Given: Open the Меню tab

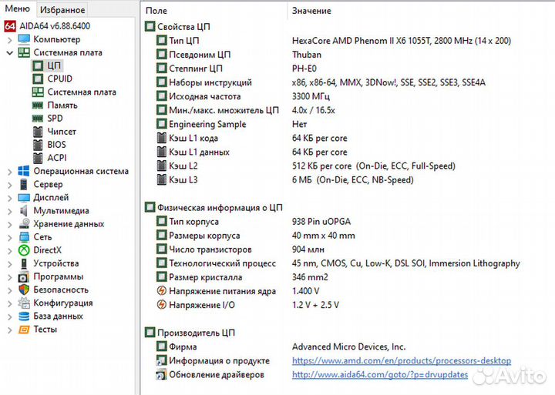Looking at the screenshot, I should [18, 8].
